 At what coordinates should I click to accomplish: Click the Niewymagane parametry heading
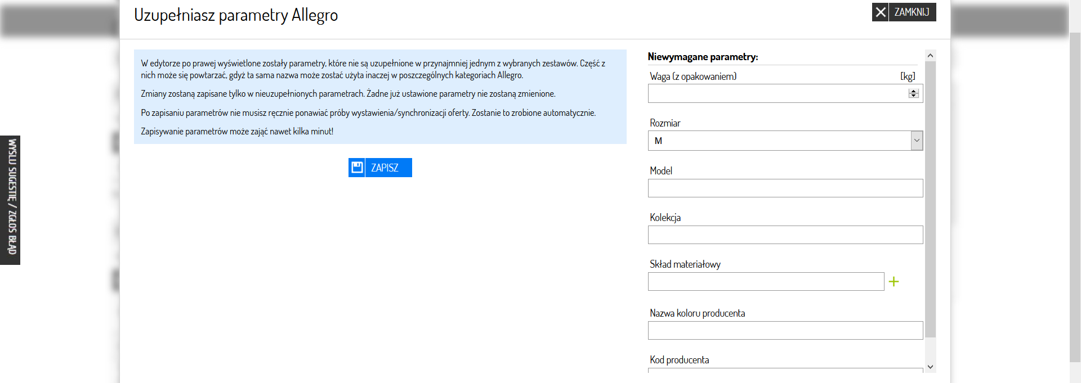point(703,57)
